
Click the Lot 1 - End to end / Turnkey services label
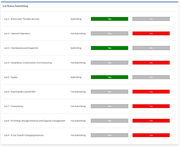pyautogui.click(x=22, y=19)
